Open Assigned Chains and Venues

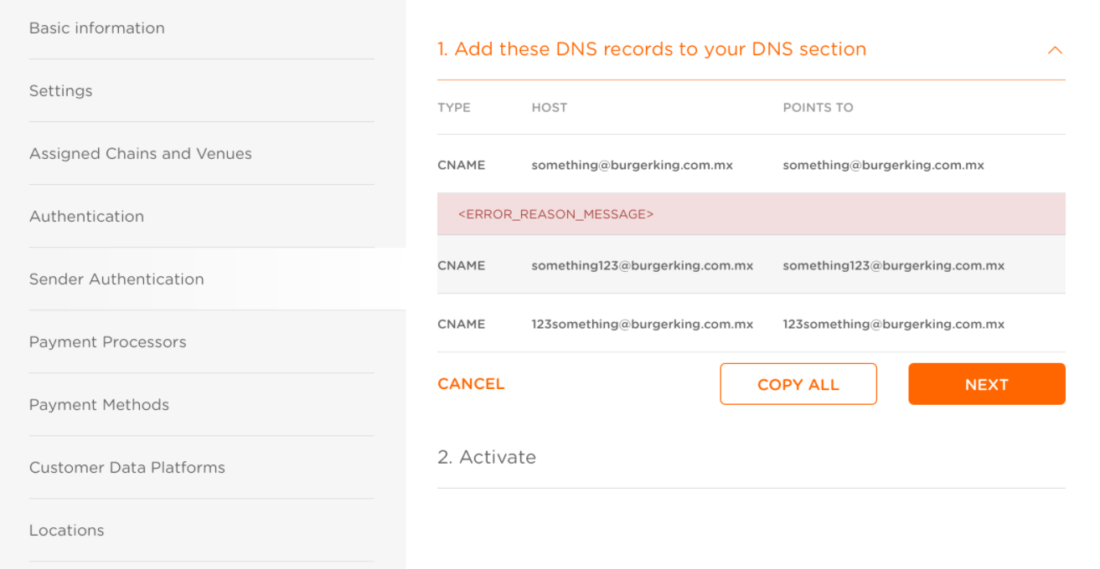(141, 153)
